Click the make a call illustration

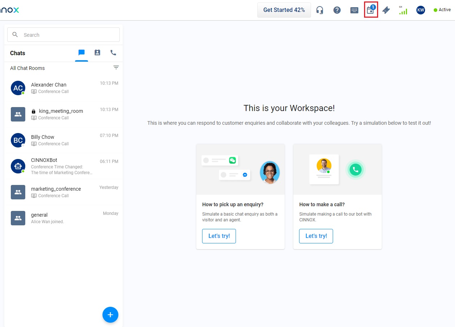337,169
